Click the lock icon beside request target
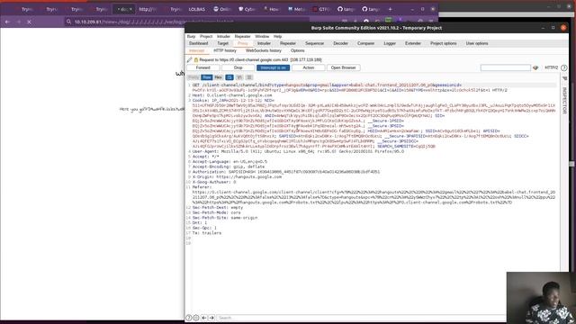This screenshot has width=576, height=324. click(x=196, y=59)
